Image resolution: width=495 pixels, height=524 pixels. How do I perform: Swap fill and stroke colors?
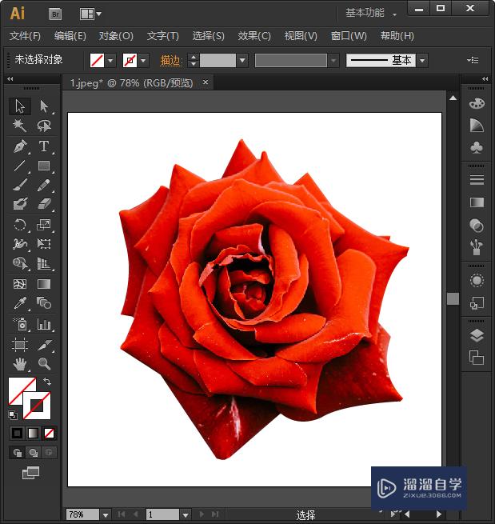click(x=47, y=382)
